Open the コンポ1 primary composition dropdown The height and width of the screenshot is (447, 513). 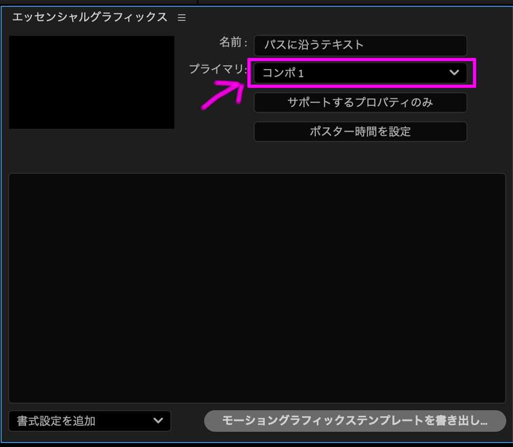(x=361, y=73)
